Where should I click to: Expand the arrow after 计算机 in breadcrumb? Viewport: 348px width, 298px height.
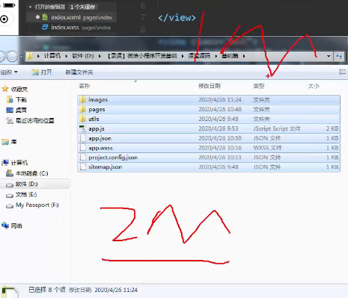(67, 56)
